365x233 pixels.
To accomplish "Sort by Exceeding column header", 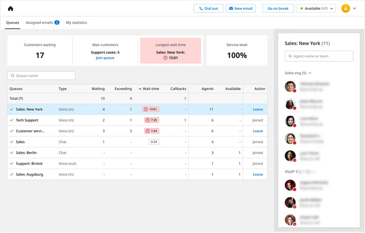I will pos(123,89).
